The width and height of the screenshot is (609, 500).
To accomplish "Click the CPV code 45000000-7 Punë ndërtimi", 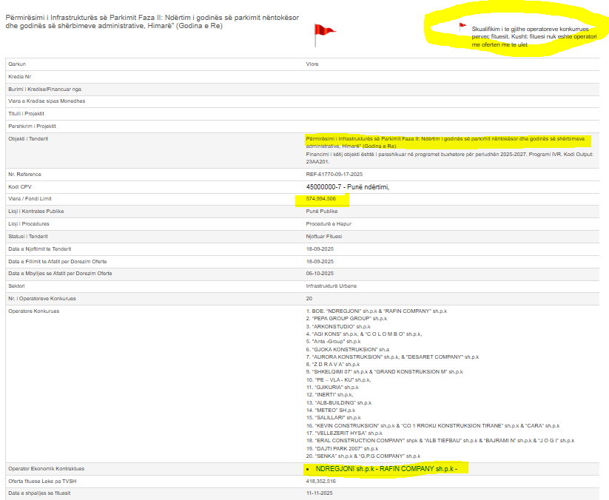I will pyautogui.click(x=347, y=186).
